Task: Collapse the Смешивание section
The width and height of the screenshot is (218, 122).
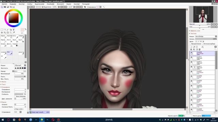Action: (5, 87)
